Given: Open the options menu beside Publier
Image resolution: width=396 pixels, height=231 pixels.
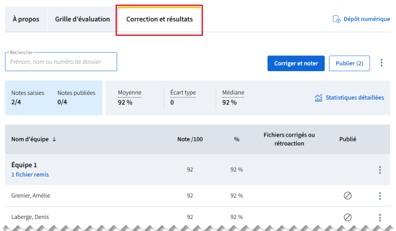Looking at the screenshot, I should click(382, 63).
